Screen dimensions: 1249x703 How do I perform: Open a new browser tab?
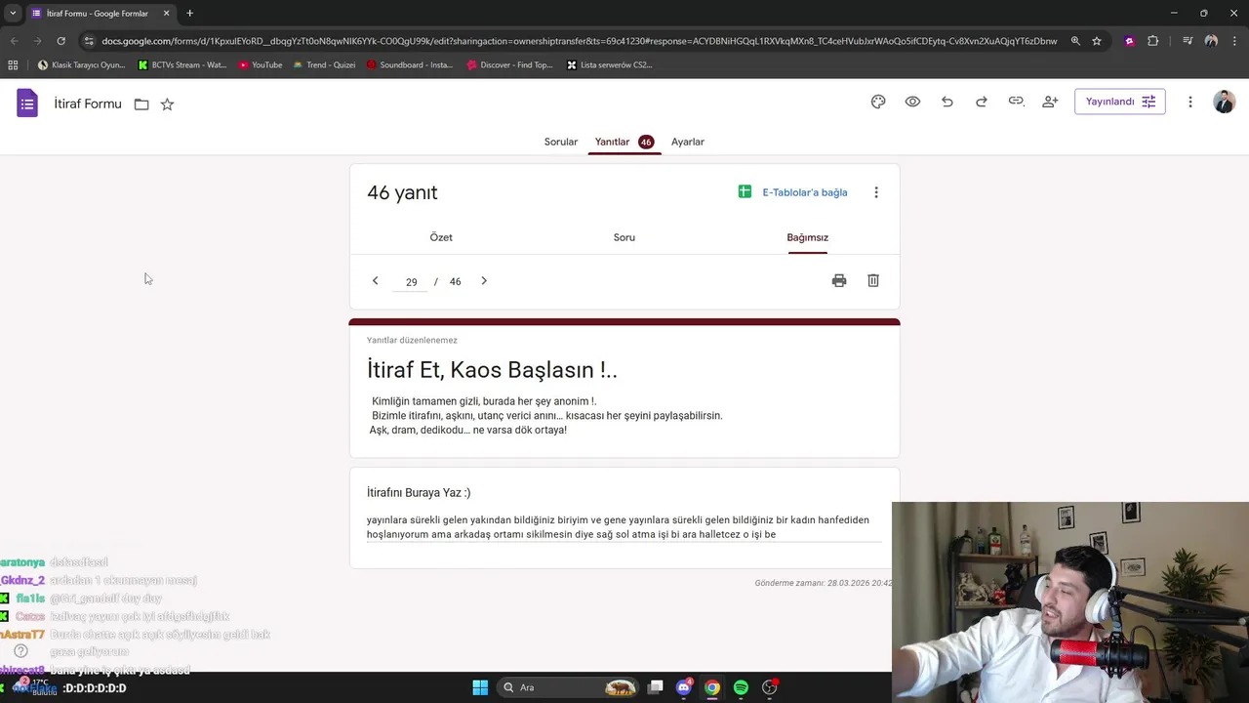(x=189, y=13)
